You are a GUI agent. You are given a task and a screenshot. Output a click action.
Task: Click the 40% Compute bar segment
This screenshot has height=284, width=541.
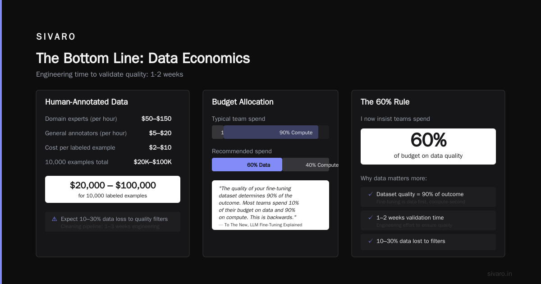(x=306, y=165)
